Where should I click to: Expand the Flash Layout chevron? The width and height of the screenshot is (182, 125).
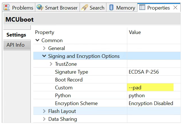(44, 111)
